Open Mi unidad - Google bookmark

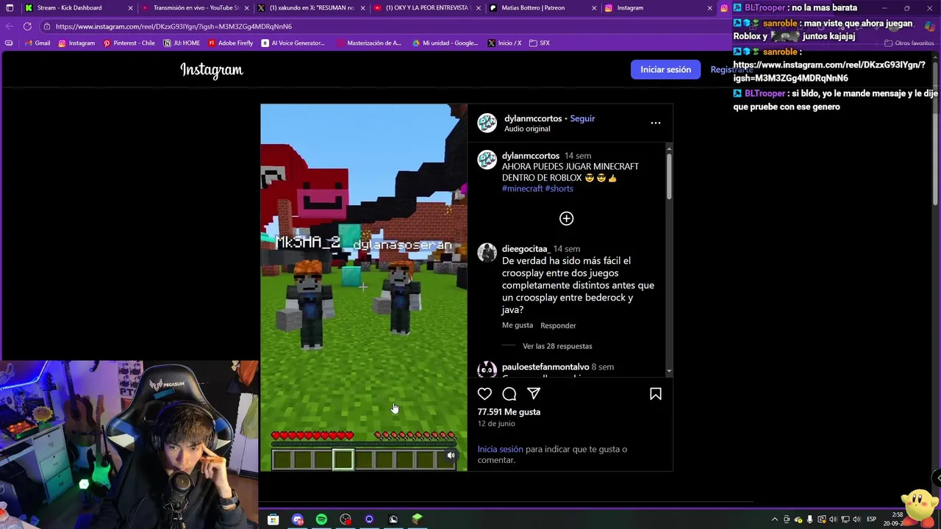pyautogui.click(x=445, y=43)
